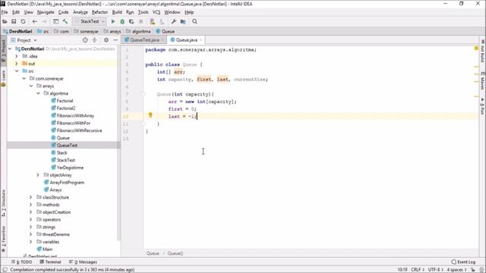Click the Forward navigation arrow
Image resolution: width=486 pixels, height=273 pixels.
(x=44, y=22)
